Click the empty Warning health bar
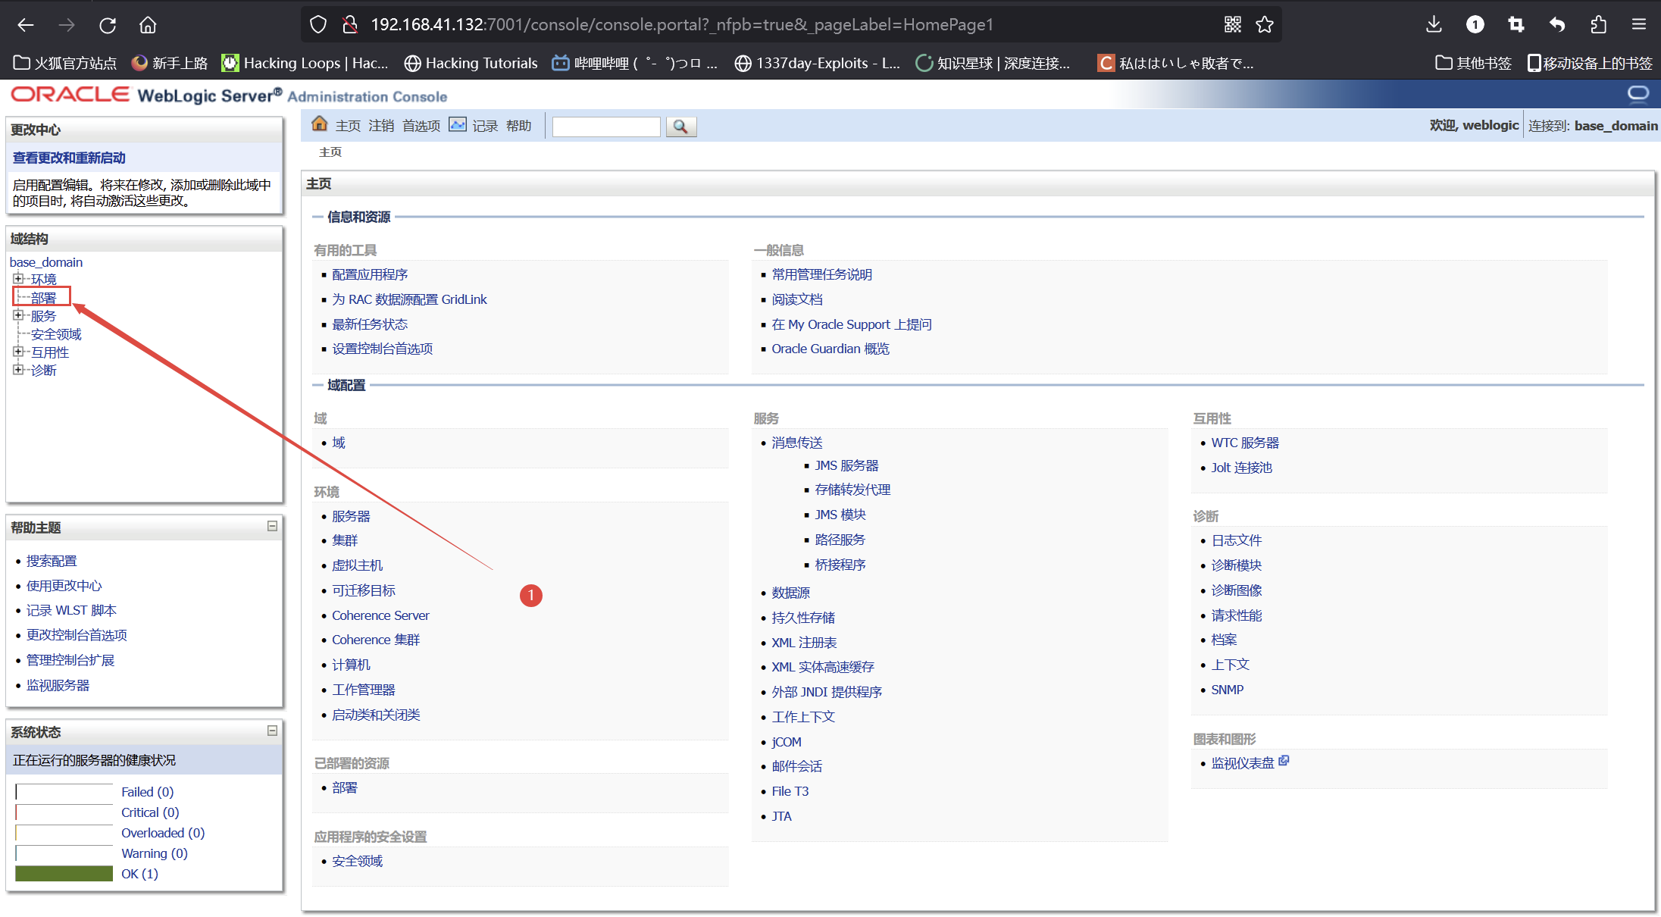1661x917 pixels. click(x=64, y=853)
